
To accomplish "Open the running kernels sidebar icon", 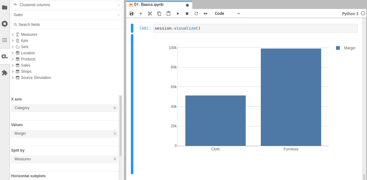I will pyautogui.click(x=4, y=24).
